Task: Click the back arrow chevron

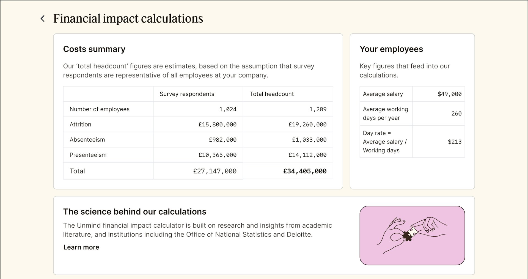Action: click(x=43, y=19)
